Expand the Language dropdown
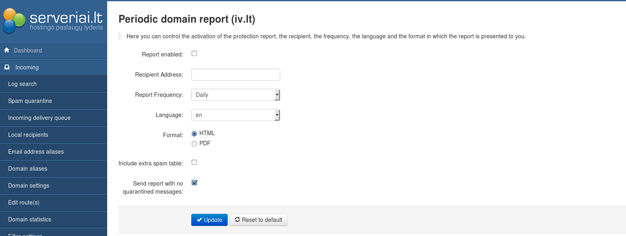626x236 pixels. pos(235,115)
